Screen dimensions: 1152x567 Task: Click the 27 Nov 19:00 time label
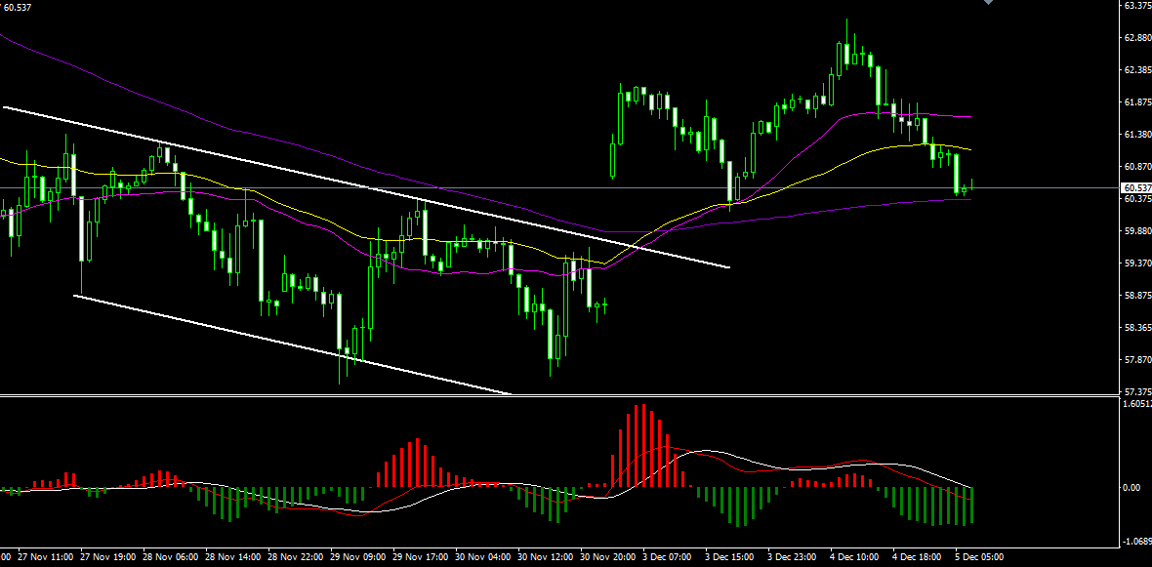point(106,557)
